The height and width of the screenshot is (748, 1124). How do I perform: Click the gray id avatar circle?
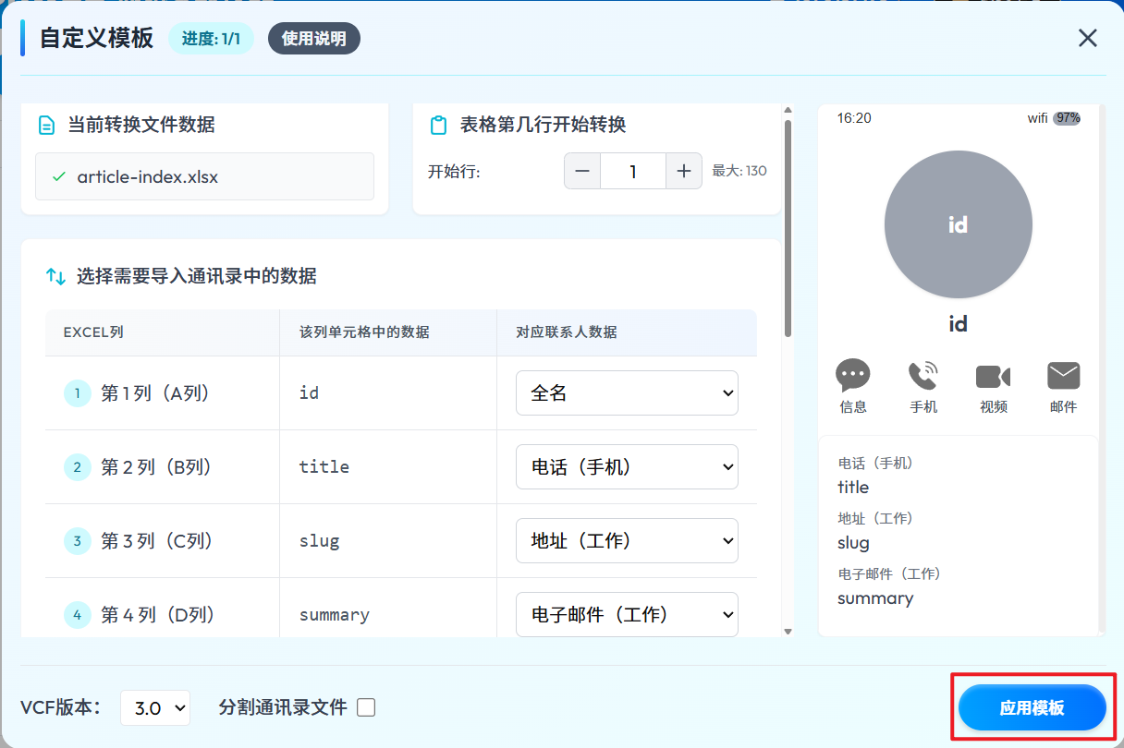pyautogui.click(x=958, y=224)
